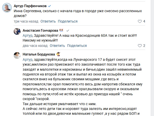Click the Артур mention in Наталья's reply

(x=28, y=60)
